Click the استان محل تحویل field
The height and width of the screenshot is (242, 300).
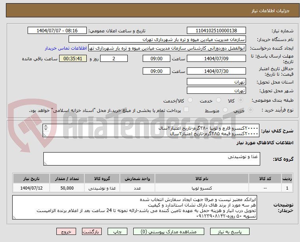(216, 82)
